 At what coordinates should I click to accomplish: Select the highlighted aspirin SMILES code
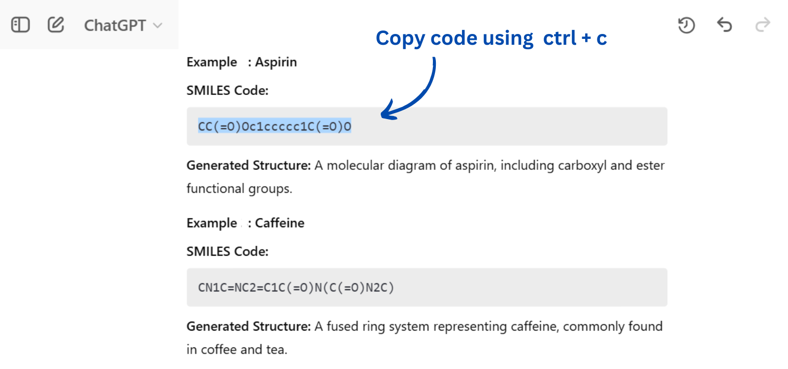(274, 126)
